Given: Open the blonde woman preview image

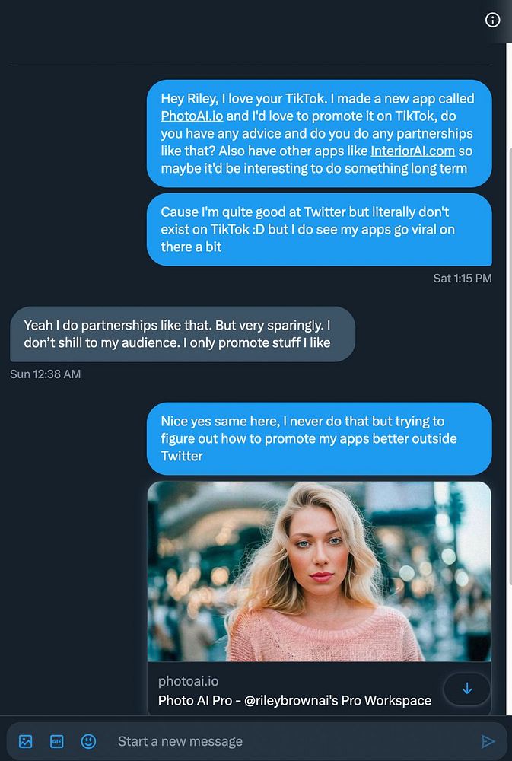Looking at the screenshot, I should point(319,571).
